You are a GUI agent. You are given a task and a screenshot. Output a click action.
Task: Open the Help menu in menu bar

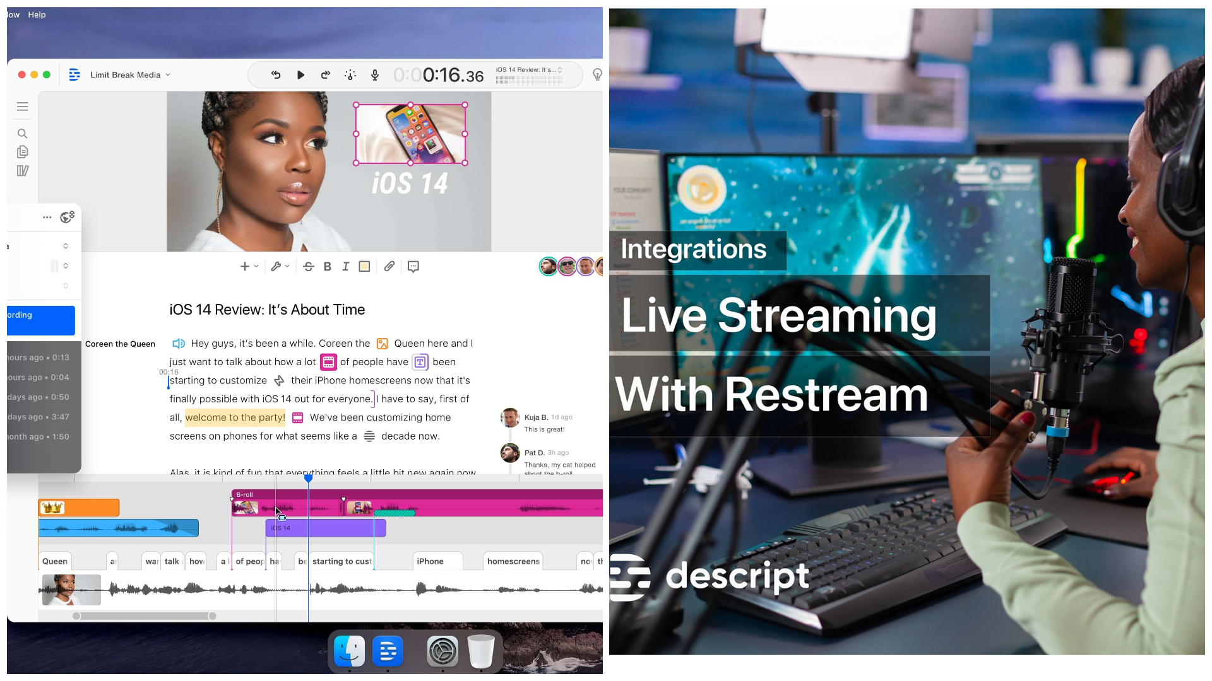click(x=37, y=14)
